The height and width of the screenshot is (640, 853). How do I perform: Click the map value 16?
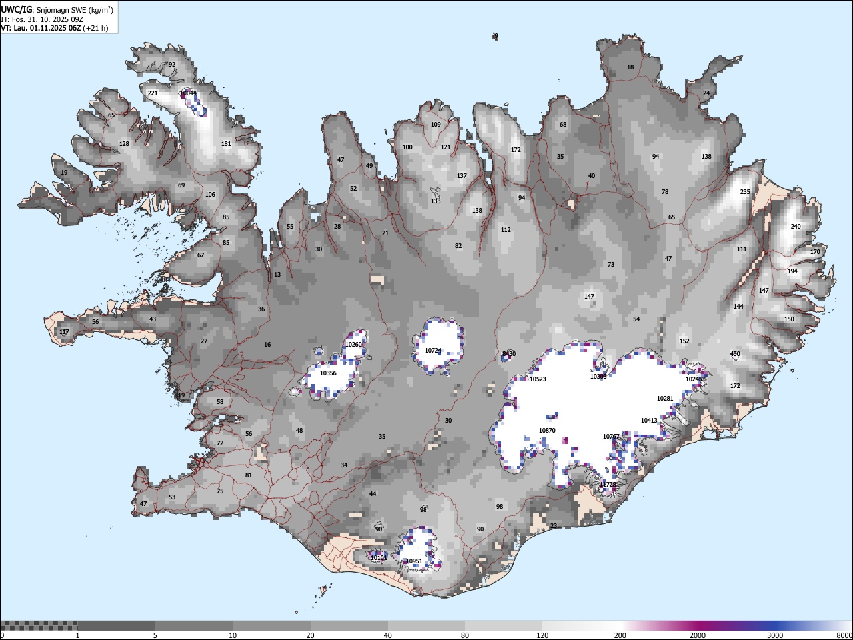tap(267, 345)
